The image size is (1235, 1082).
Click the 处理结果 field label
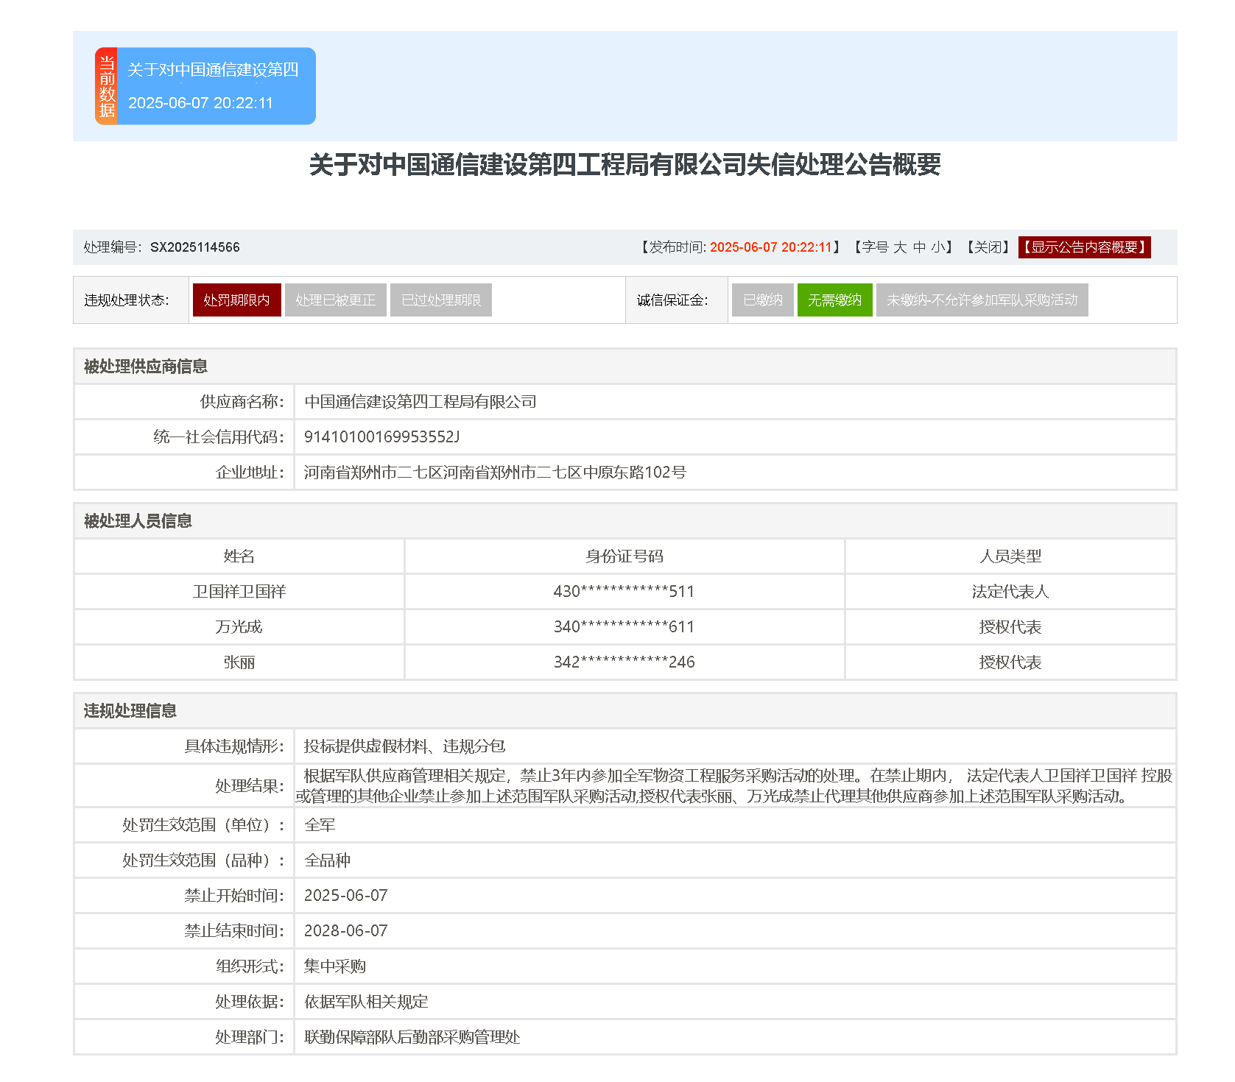coord(250,786)
